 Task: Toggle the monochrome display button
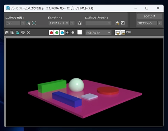(x=73, y=32)
